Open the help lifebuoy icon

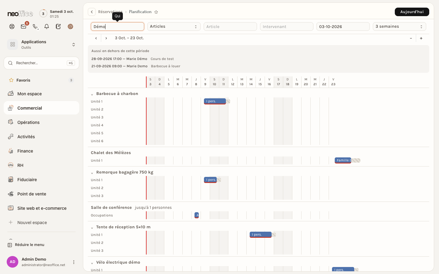click(12, 26)
